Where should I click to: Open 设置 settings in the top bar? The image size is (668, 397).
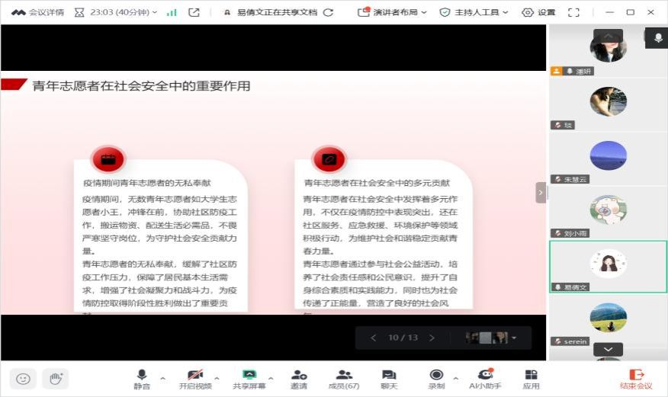coord(538,12)
